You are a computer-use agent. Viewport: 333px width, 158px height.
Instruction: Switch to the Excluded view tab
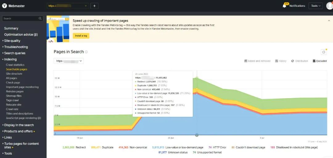(x=319, y=61)
